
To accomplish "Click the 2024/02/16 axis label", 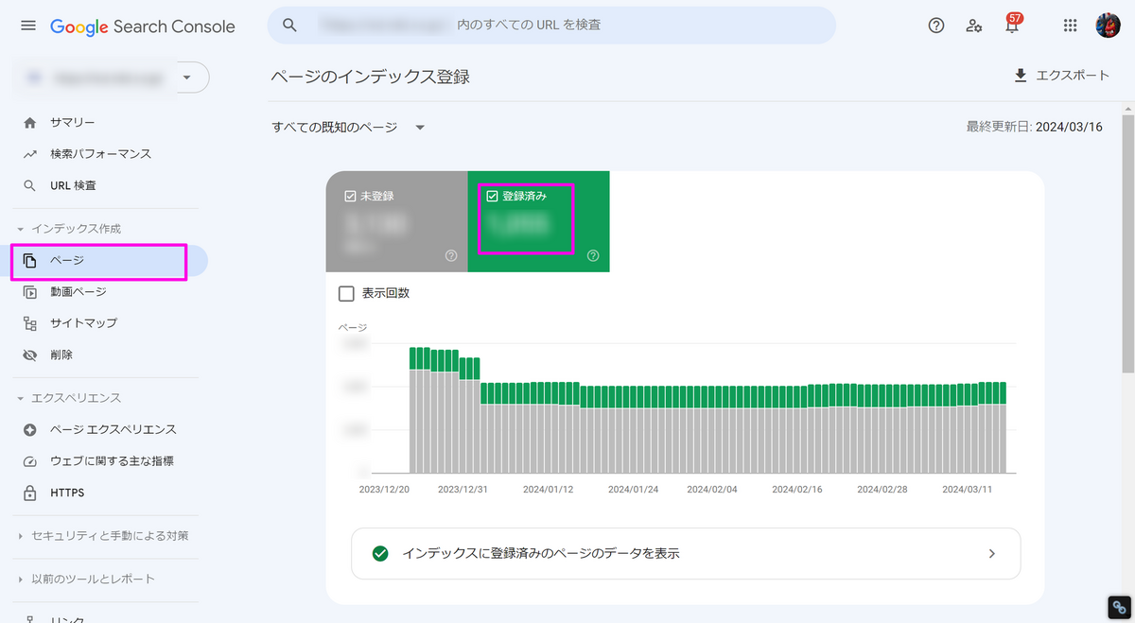I will [797, 490].
